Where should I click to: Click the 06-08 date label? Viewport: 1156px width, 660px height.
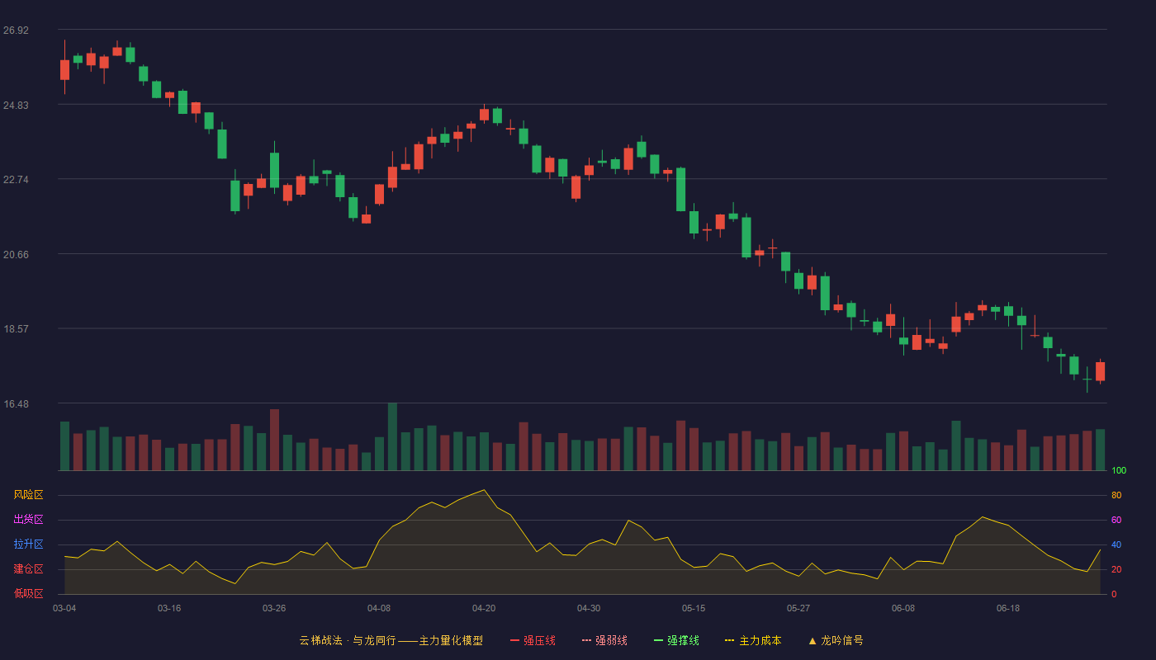point(903,608)
